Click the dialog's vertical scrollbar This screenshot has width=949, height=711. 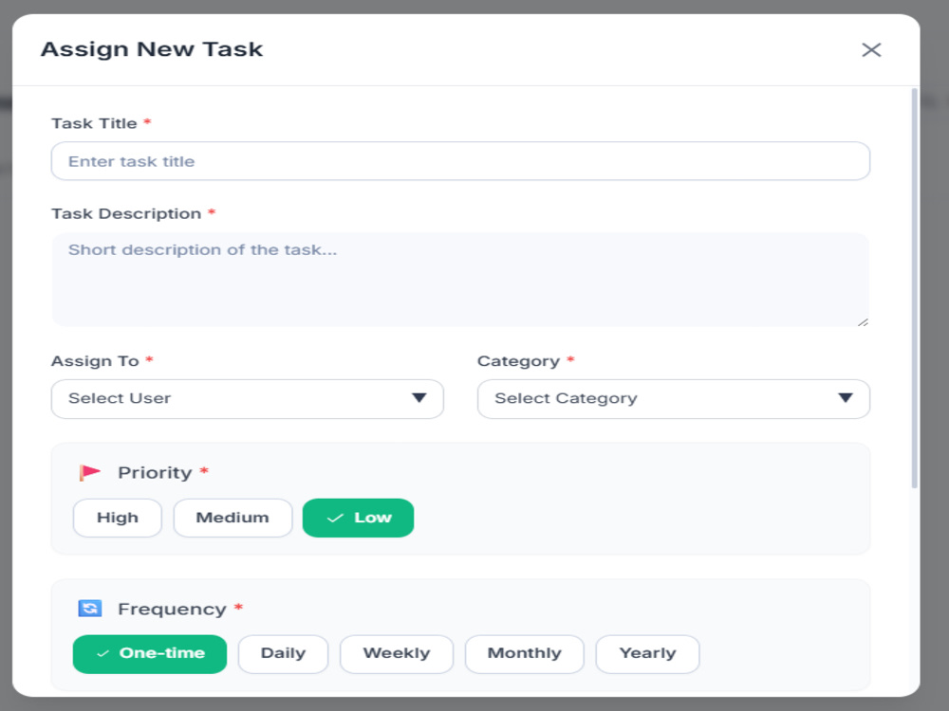(x=914, y=288)
